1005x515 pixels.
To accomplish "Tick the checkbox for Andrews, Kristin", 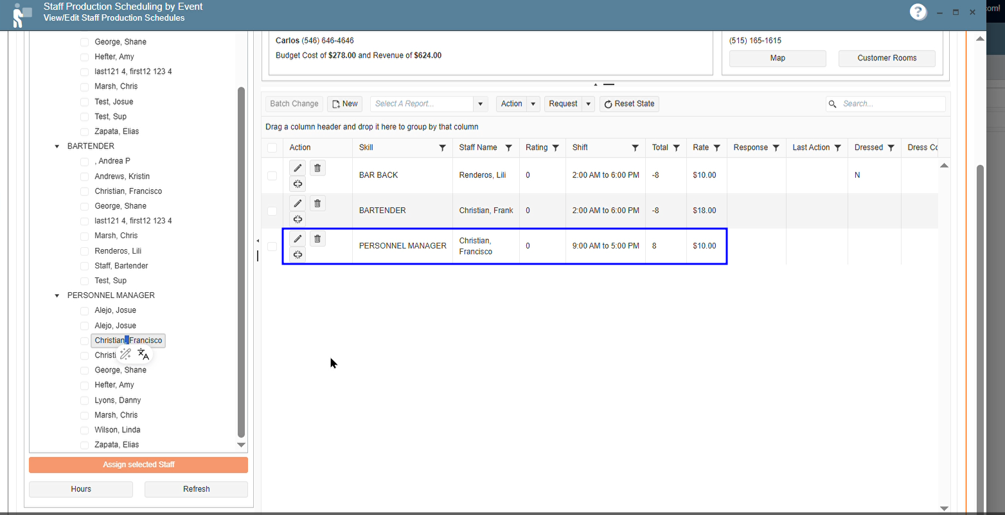I will 84,176.
